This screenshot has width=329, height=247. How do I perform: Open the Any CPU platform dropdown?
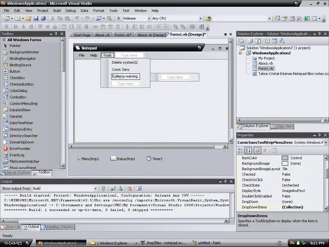[x=200, y=18]
